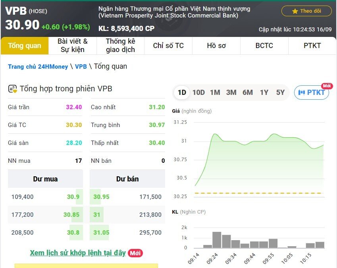Click the candlestick icon in PTKT chart button
The width and height of the screenshot is (337, 268).
click(x=302, y=93)
